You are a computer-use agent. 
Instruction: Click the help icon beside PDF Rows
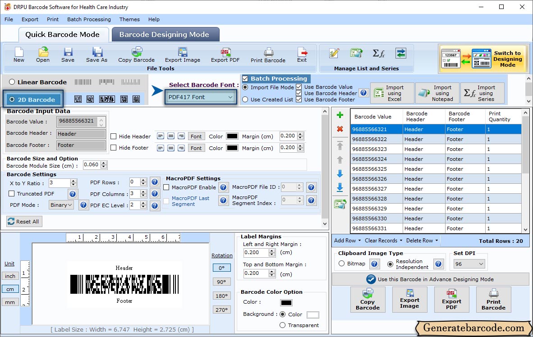coord(155,182)
